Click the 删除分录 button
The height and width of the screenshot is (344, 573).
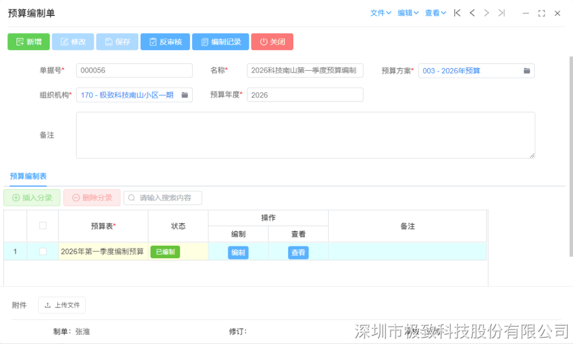point(92,198)
